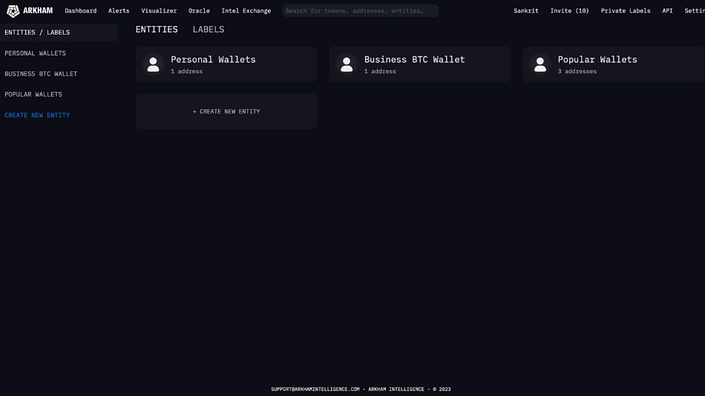This screenshot has height=396, width=705.
Task: Click the support email in the footer
Action: pyautogui.click(x=315, y=389)
